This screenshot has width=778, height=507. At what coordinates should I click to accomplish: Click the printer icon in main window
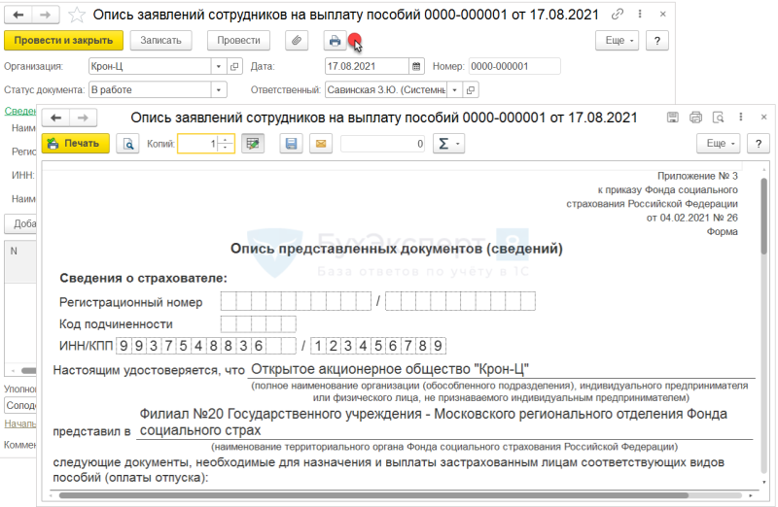(x=335, y=40)
